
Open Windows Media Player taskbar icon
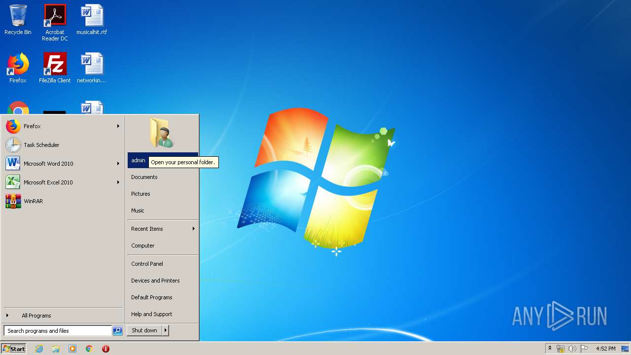pyautogui.click(x=72, y=349)
